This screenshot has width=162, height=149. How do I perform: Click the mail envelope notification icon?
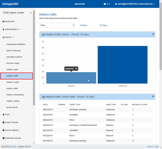click(105, 4)
